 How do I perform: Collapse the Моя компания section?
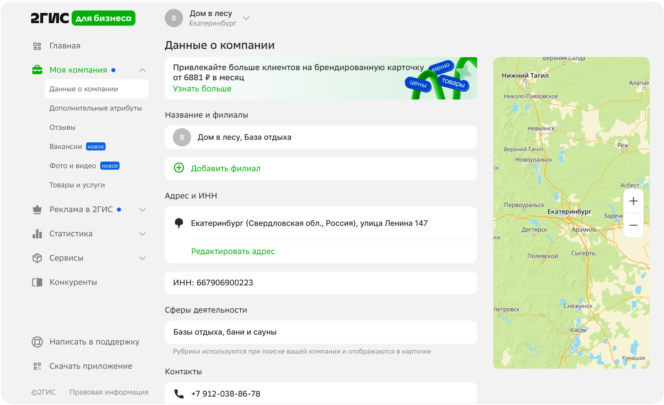[143, 70]
